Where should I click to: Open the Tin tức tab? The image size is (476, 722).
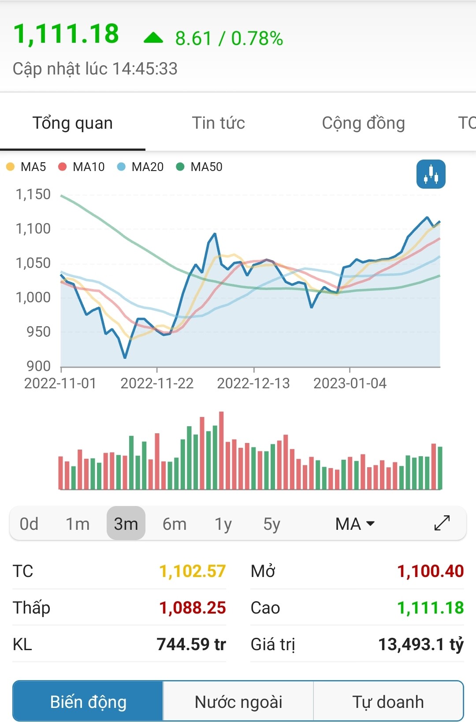click(218, 123)
